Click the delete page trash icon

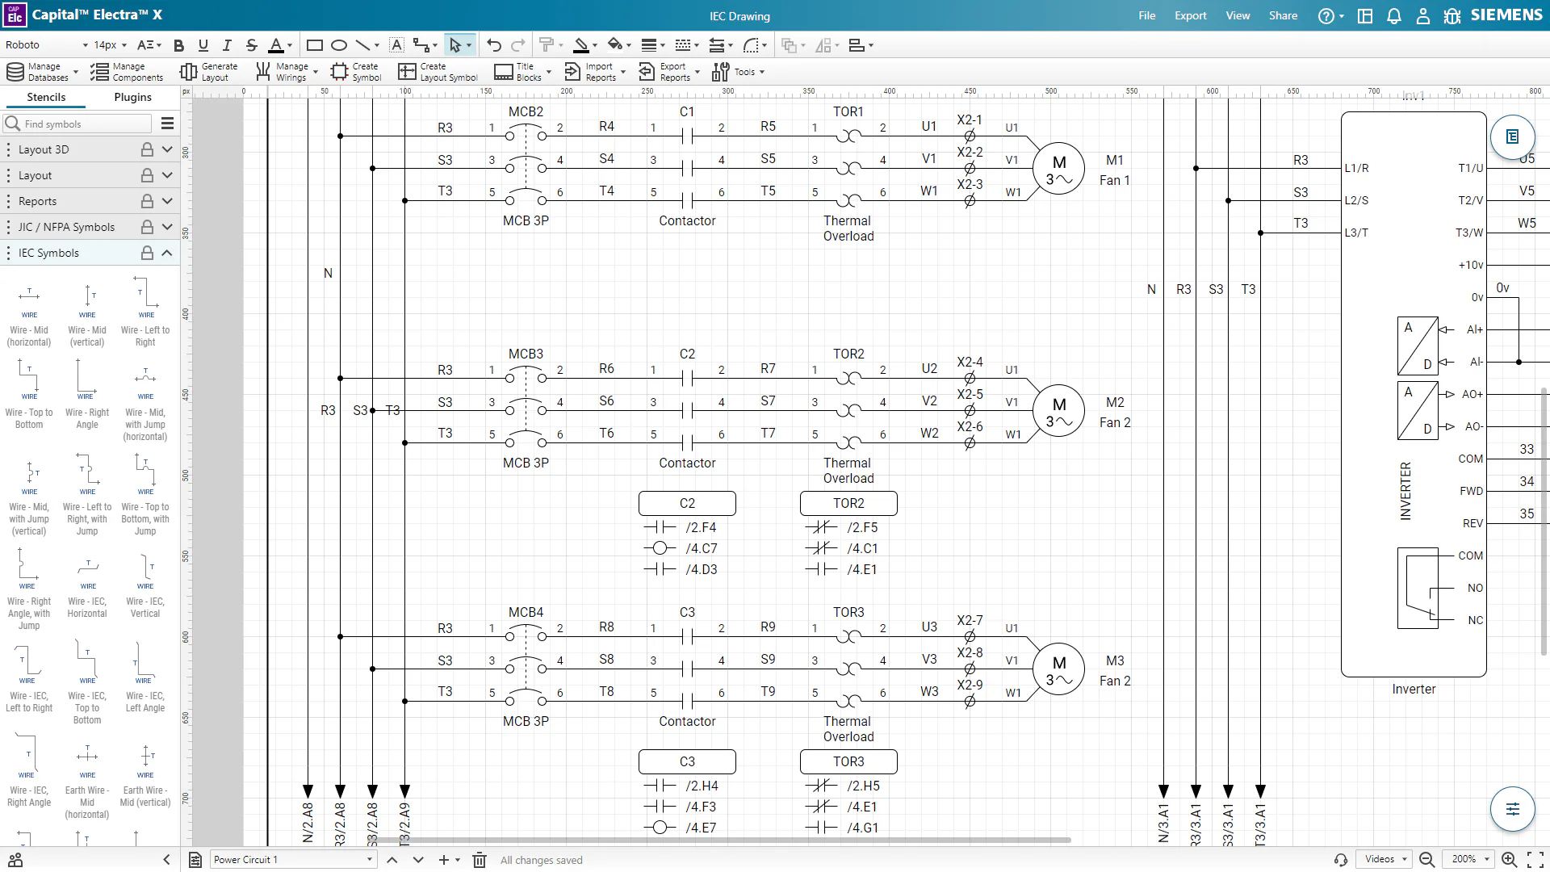[480, 860]
